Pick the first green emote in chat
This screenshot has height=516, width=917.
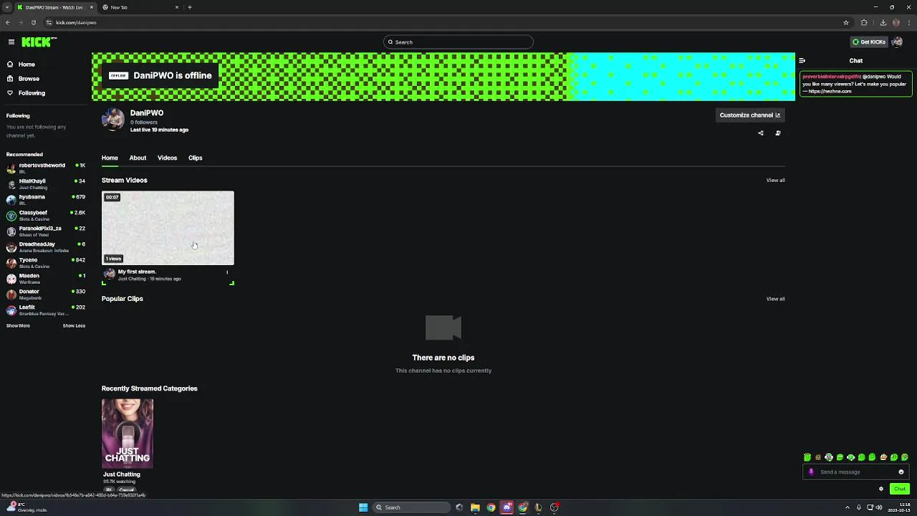click(807, 458)
